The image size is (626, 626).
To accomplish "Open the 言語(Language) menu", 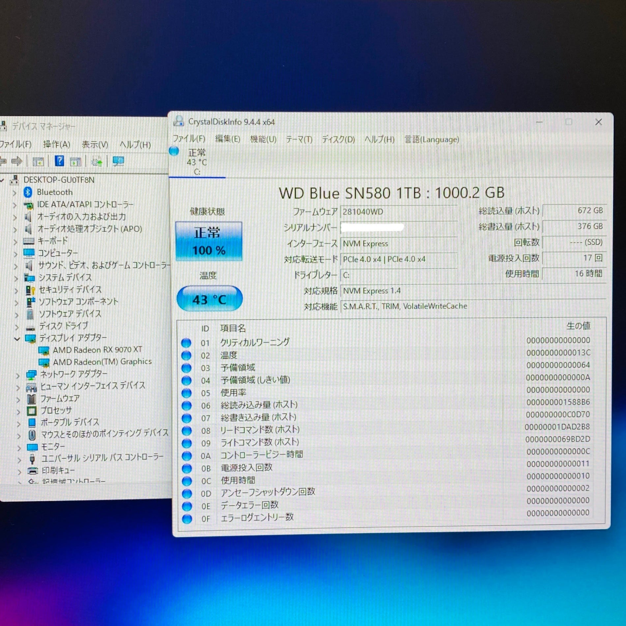I will click(x=432, y=140).
